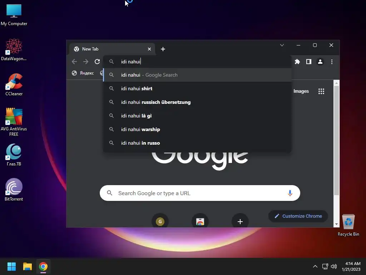Open the My Computer desktop icon

pos(14,15)
